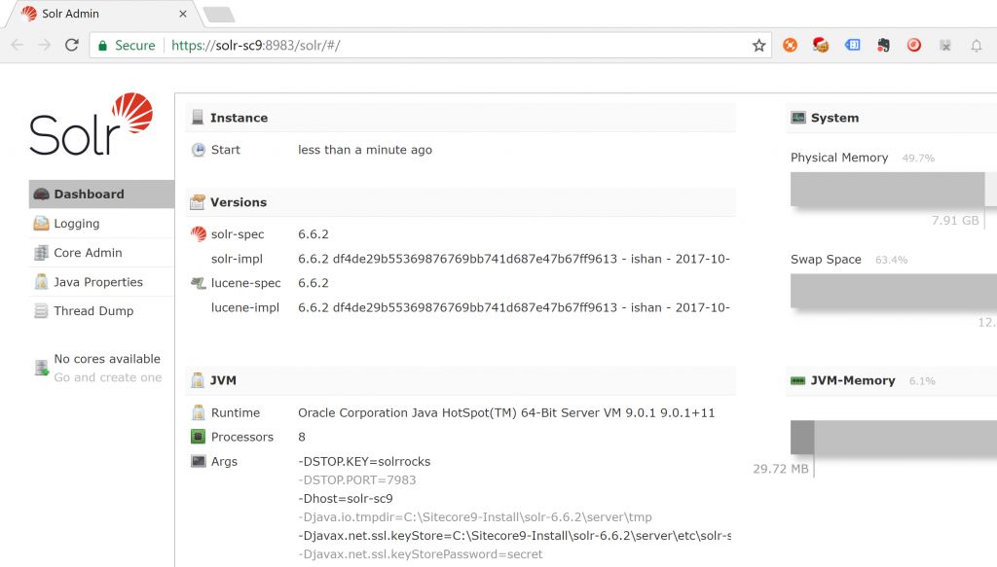The image size is (997, 567).
Task: Click the -DSTOP.PORT=7983 argument
Action: click(x=356, y=480)
